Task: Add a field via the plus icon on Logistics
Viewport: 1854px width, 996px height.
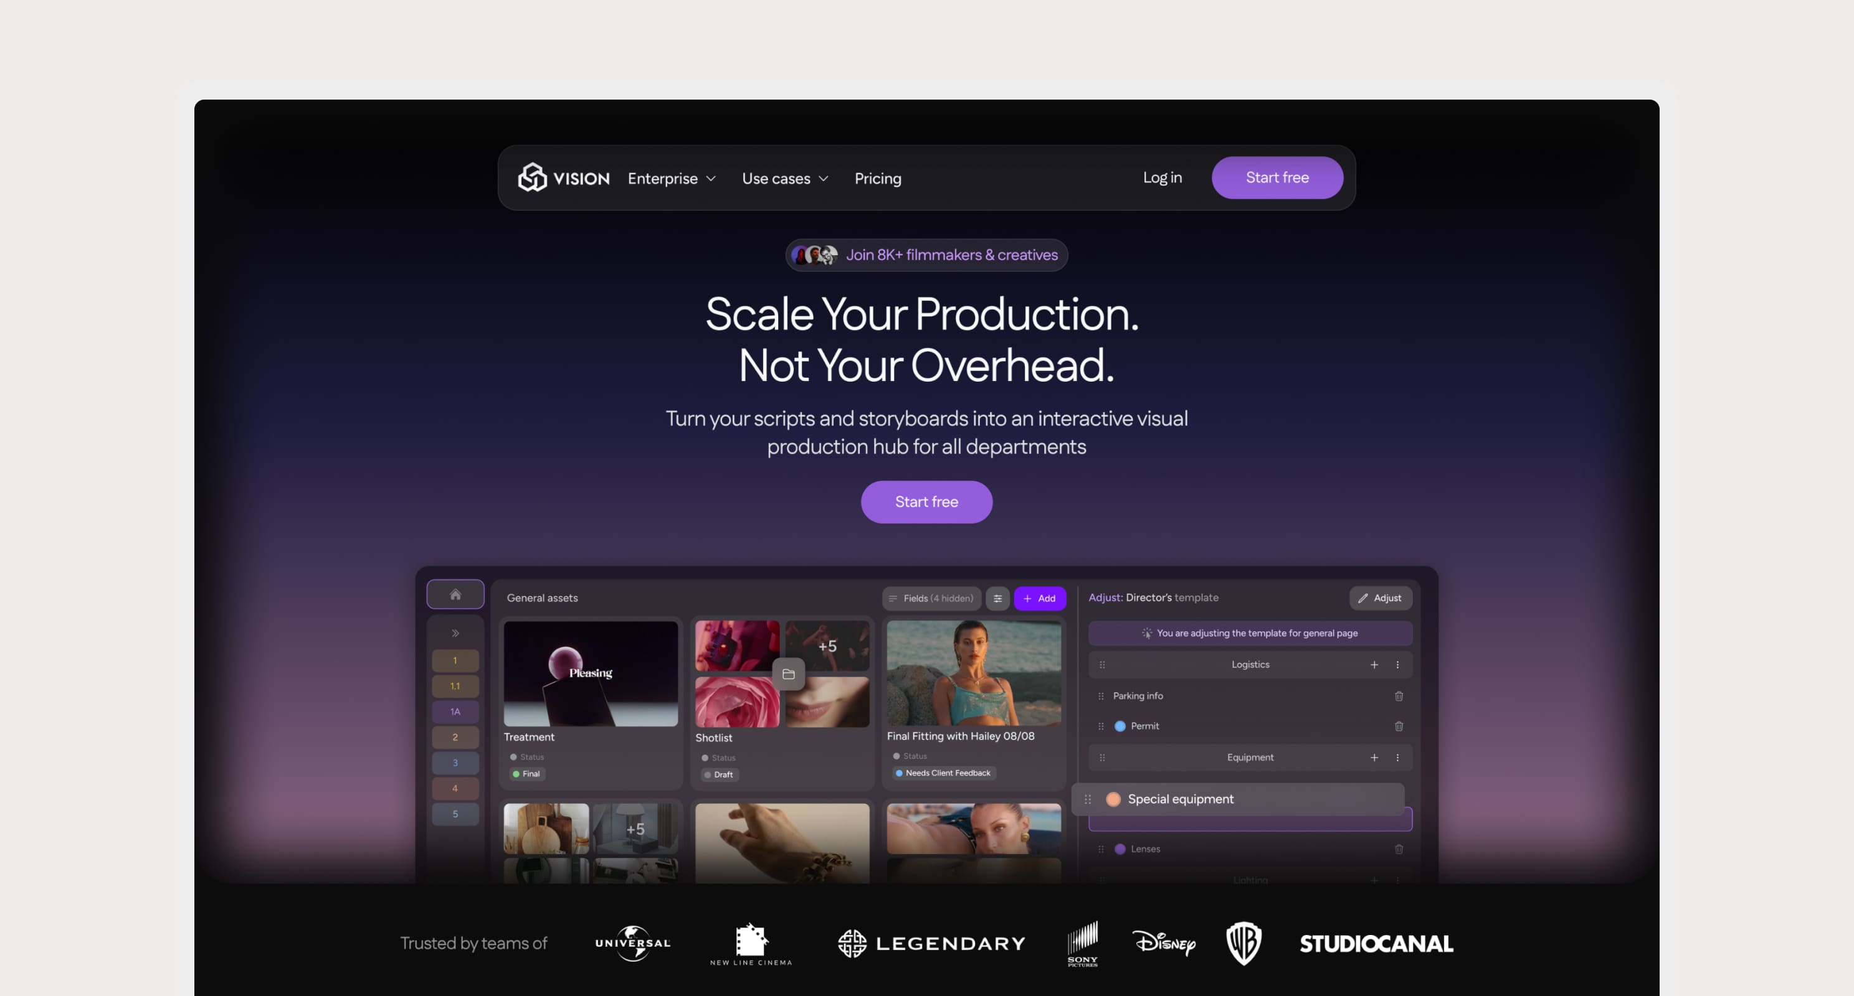Action: [1375, 664]
